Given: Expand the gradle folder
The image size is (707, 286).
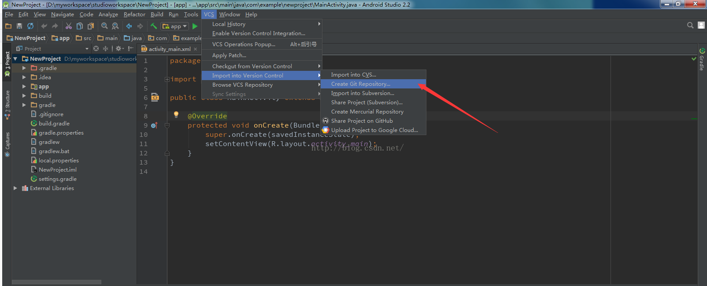Looking at the screenshot, I should (24, 105).
